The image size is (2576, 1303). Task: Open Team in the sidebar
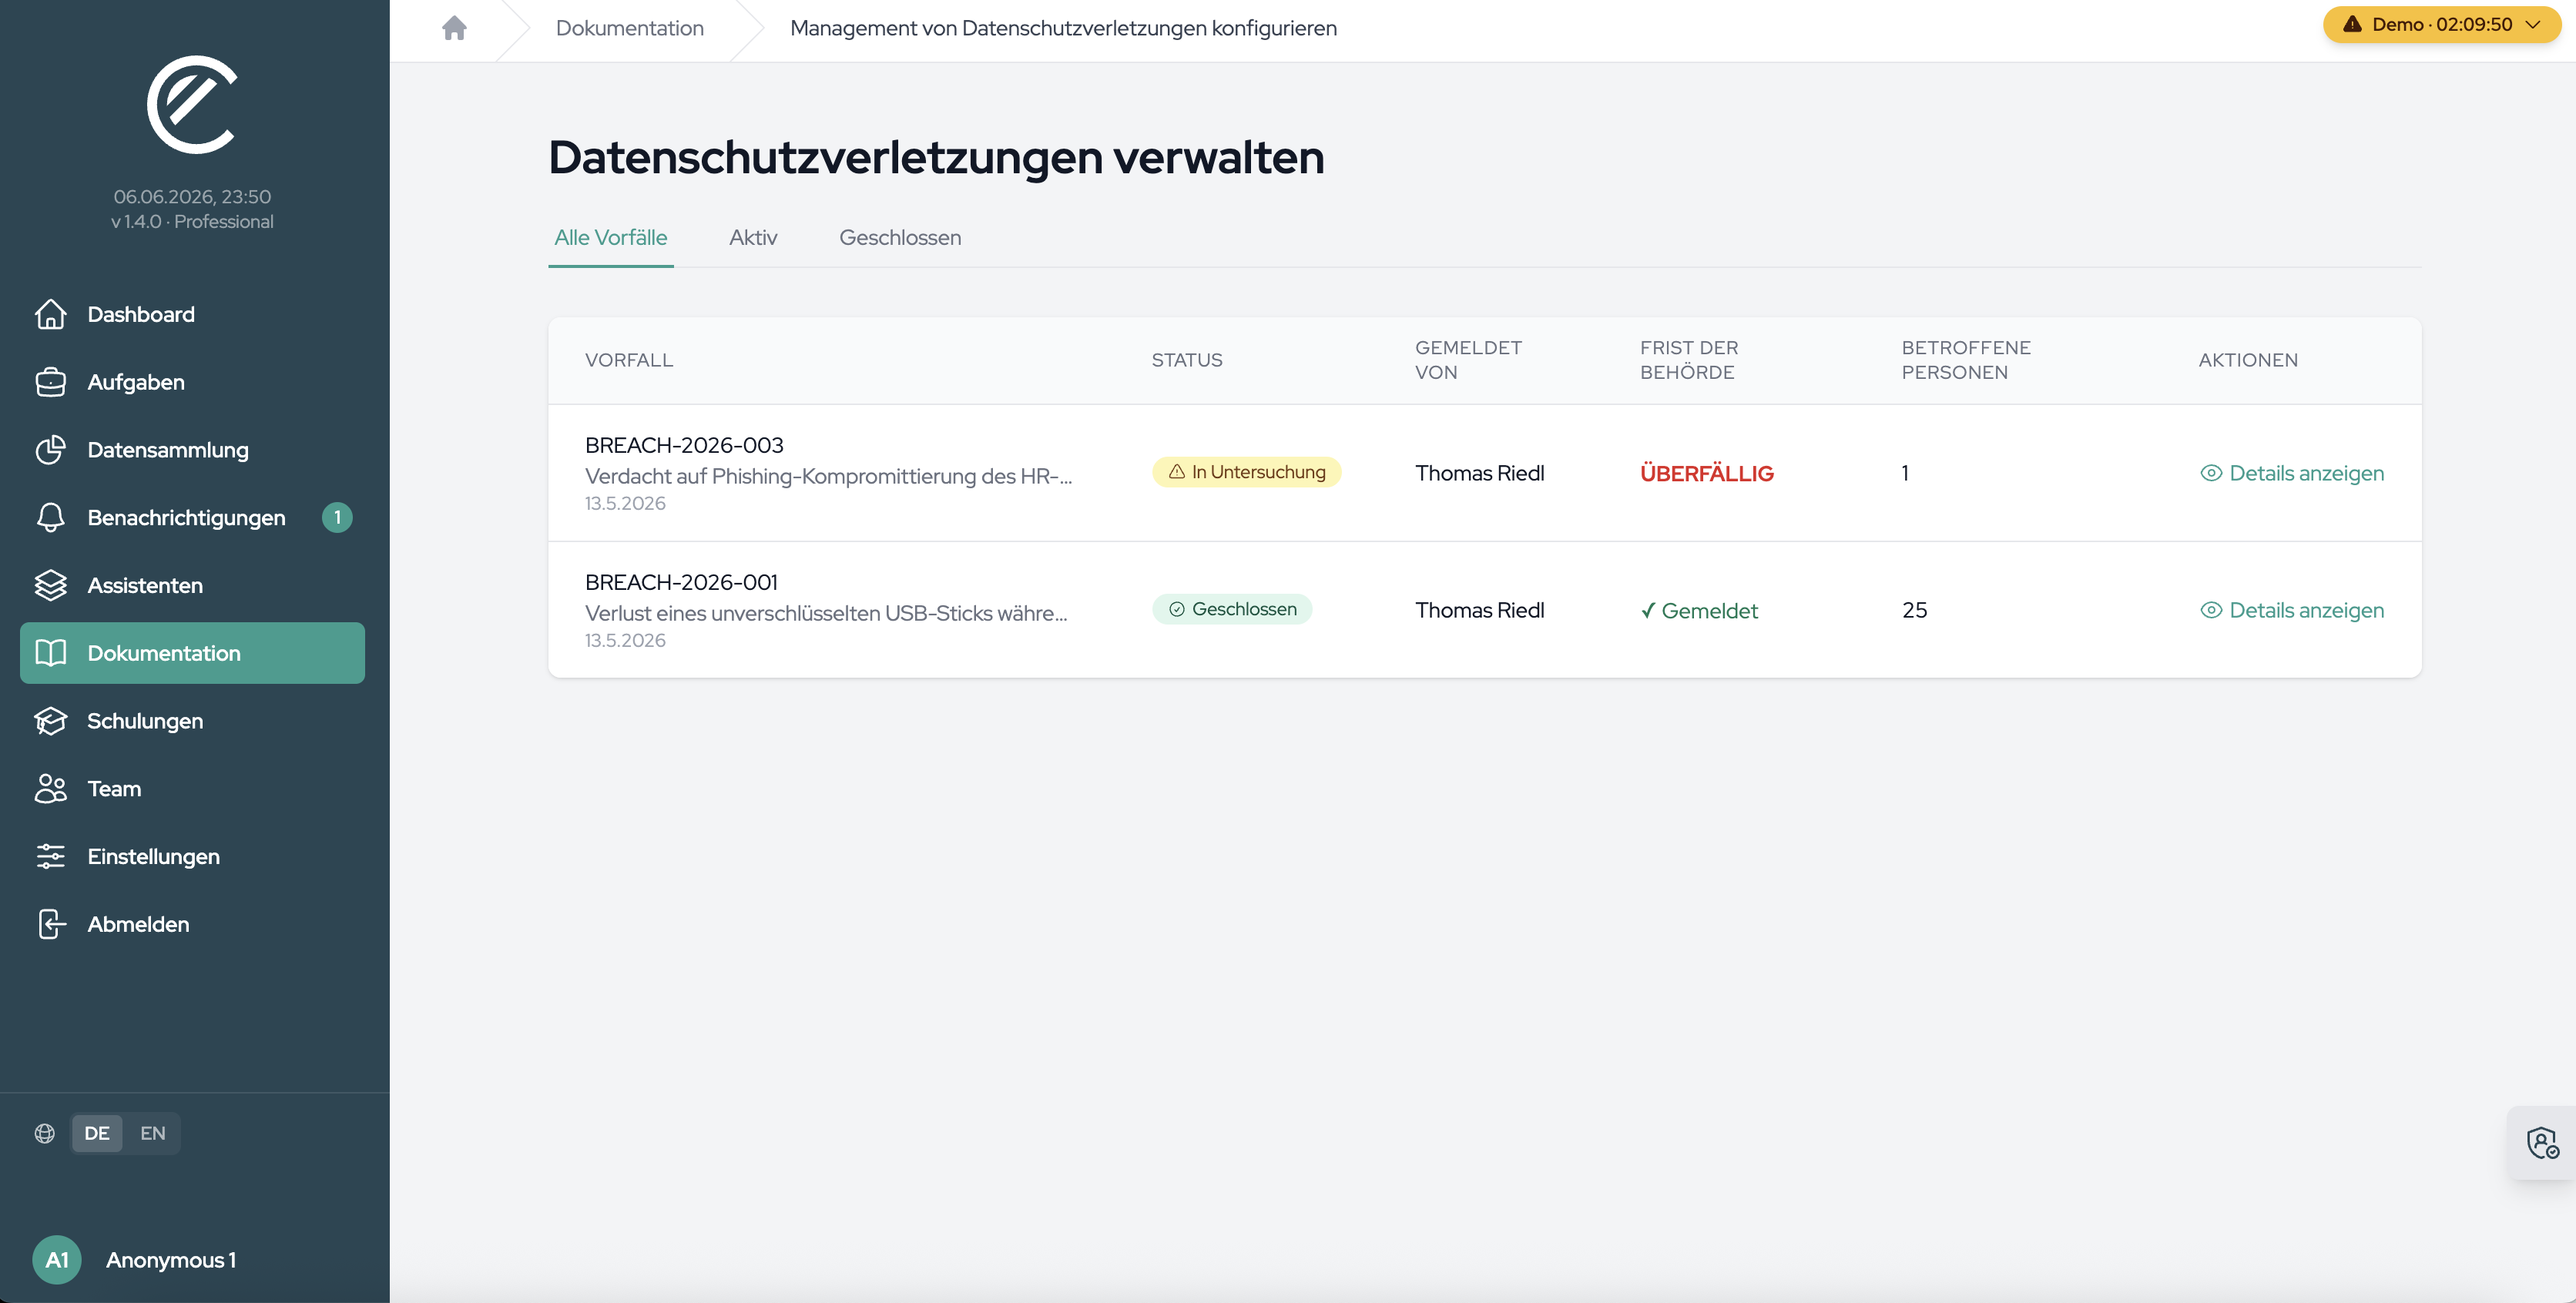[192, 789]
